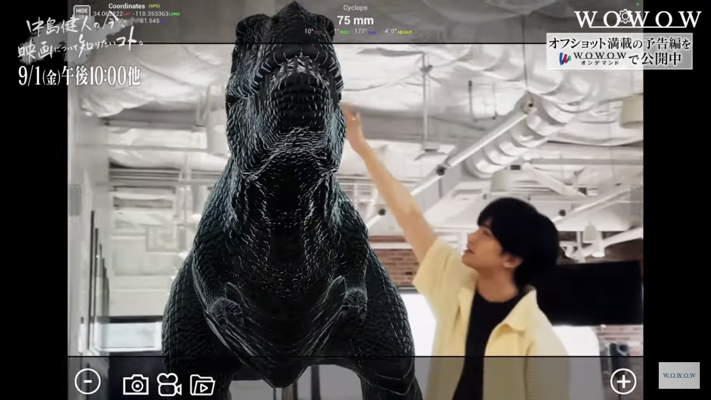The width and height of the screenshot is (711, 400).
Task: Select the 10° tilt reading
Action: [309, 31]
